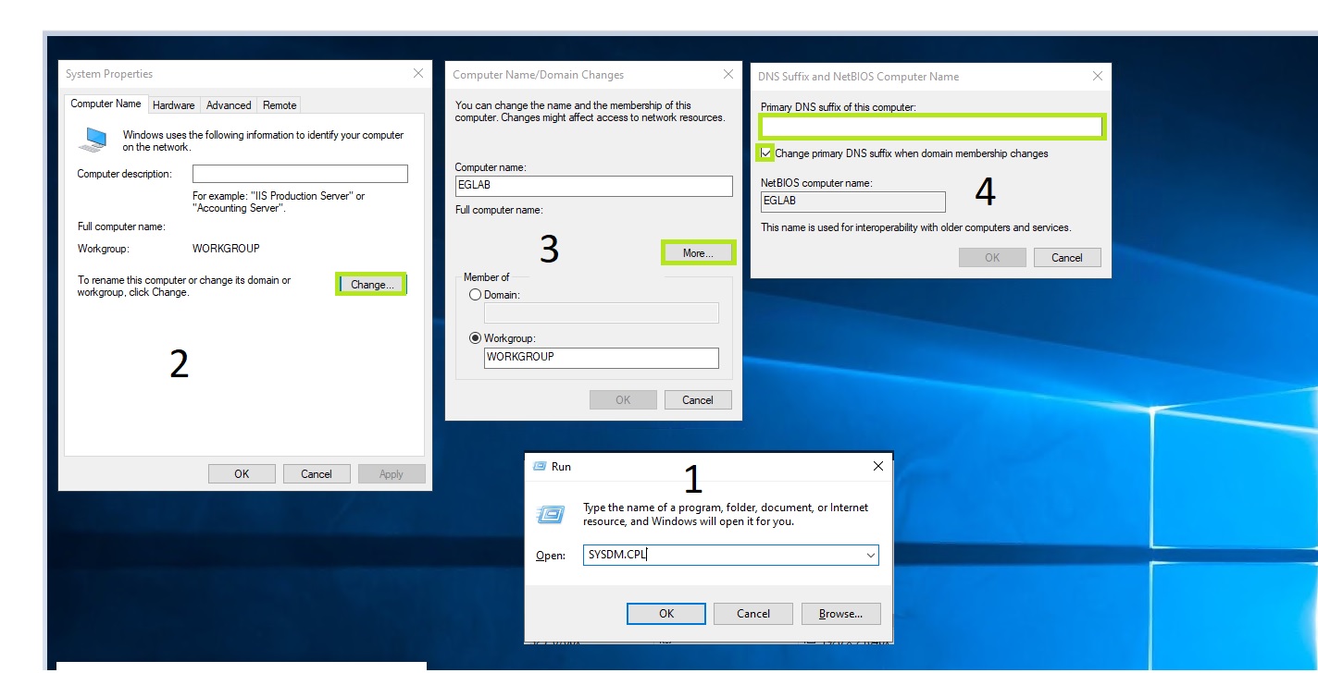The height and width of the screenshot is (673, 1318).
Task: Close the Run dialog
Action: [x=877, y=466]
